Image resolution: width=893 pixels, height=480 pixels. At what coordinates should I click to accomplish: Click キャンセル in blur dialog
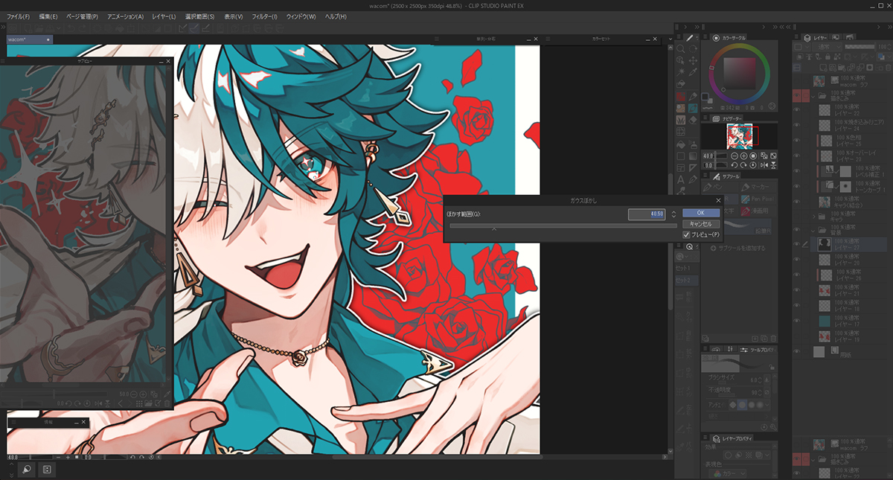(x=701, y=224)
